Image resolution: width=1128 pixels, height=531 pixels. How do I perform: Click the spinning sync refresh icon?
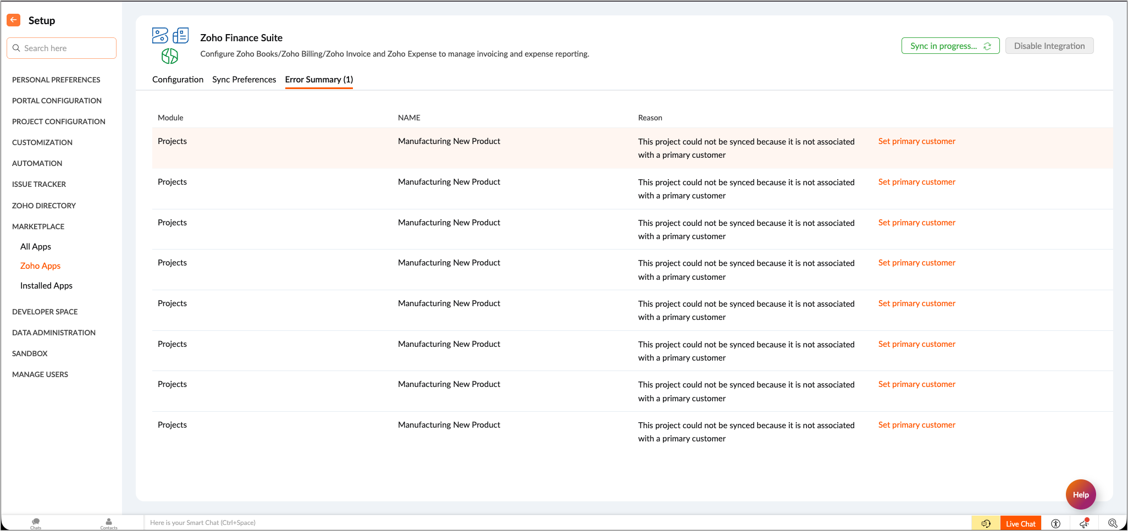[987, 46]
